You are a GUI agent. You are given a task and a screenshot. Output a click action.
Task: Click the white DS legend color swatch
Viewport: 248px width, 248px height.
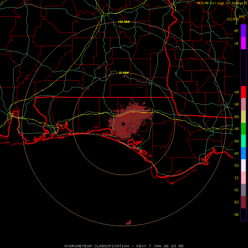243,165
